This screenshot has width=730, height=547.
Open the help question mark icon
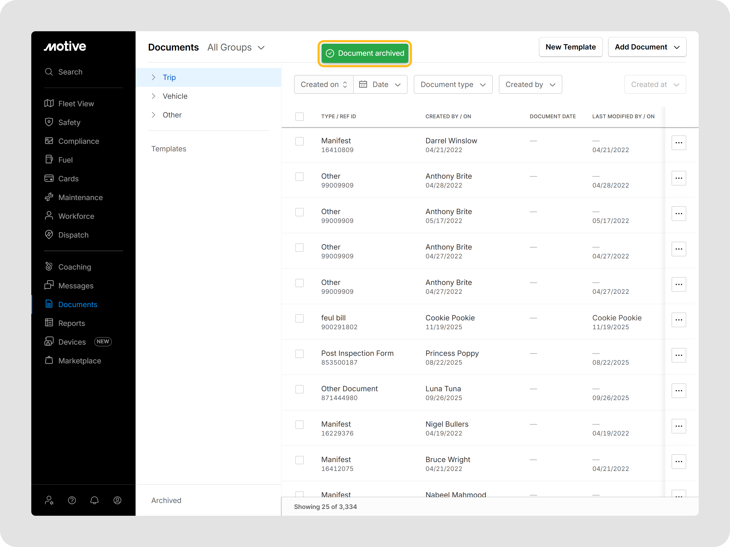coord(72,500)
